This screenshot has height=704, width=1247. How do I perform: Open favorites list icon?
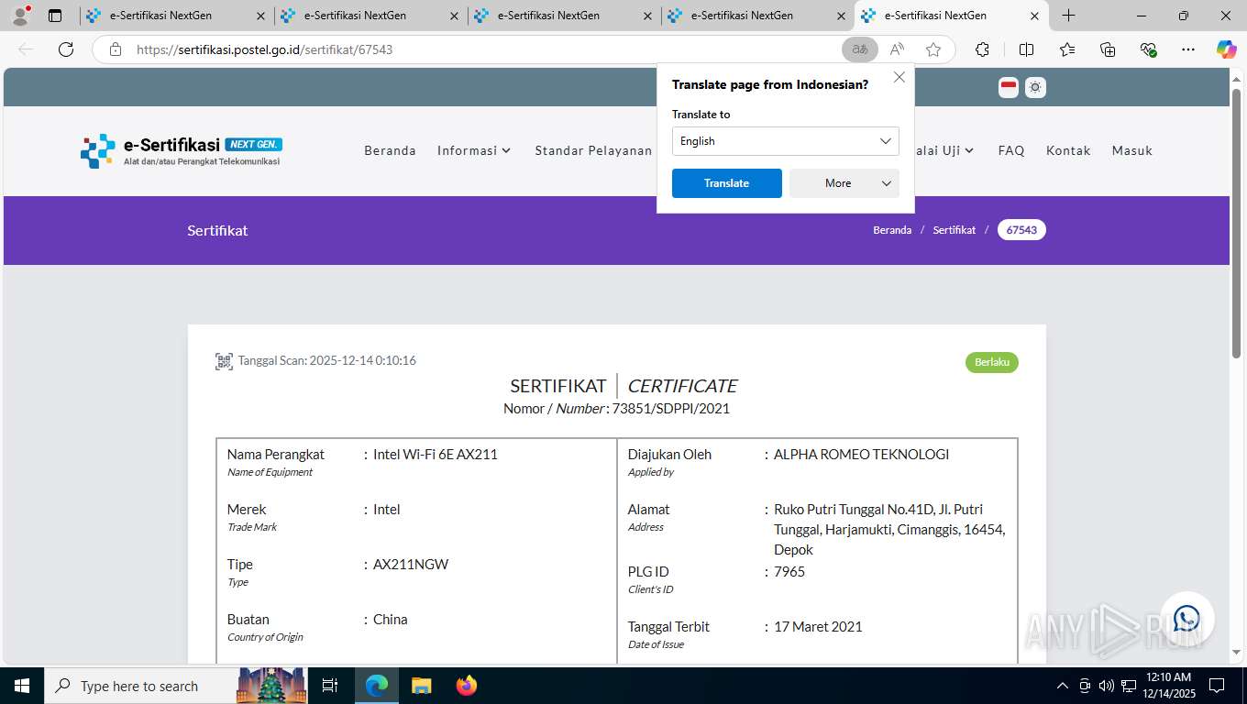(1067, 49)
